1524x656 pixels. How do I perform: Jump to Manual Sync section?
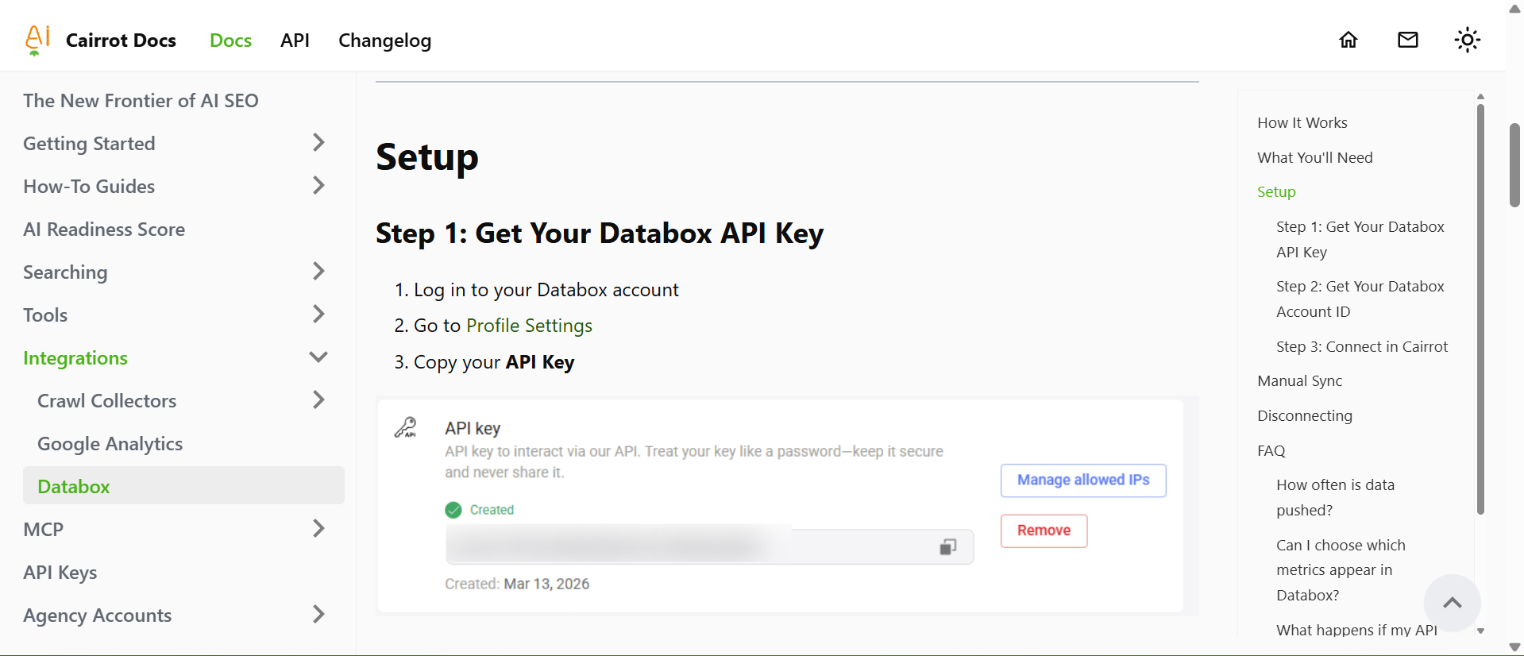(1300, 381)
